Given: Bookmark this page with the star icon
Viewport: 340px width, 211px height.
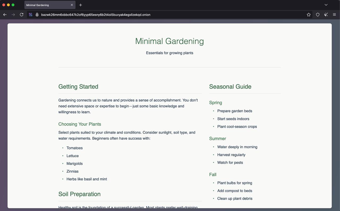Looking at the screenshot, I should coord(308,15).
